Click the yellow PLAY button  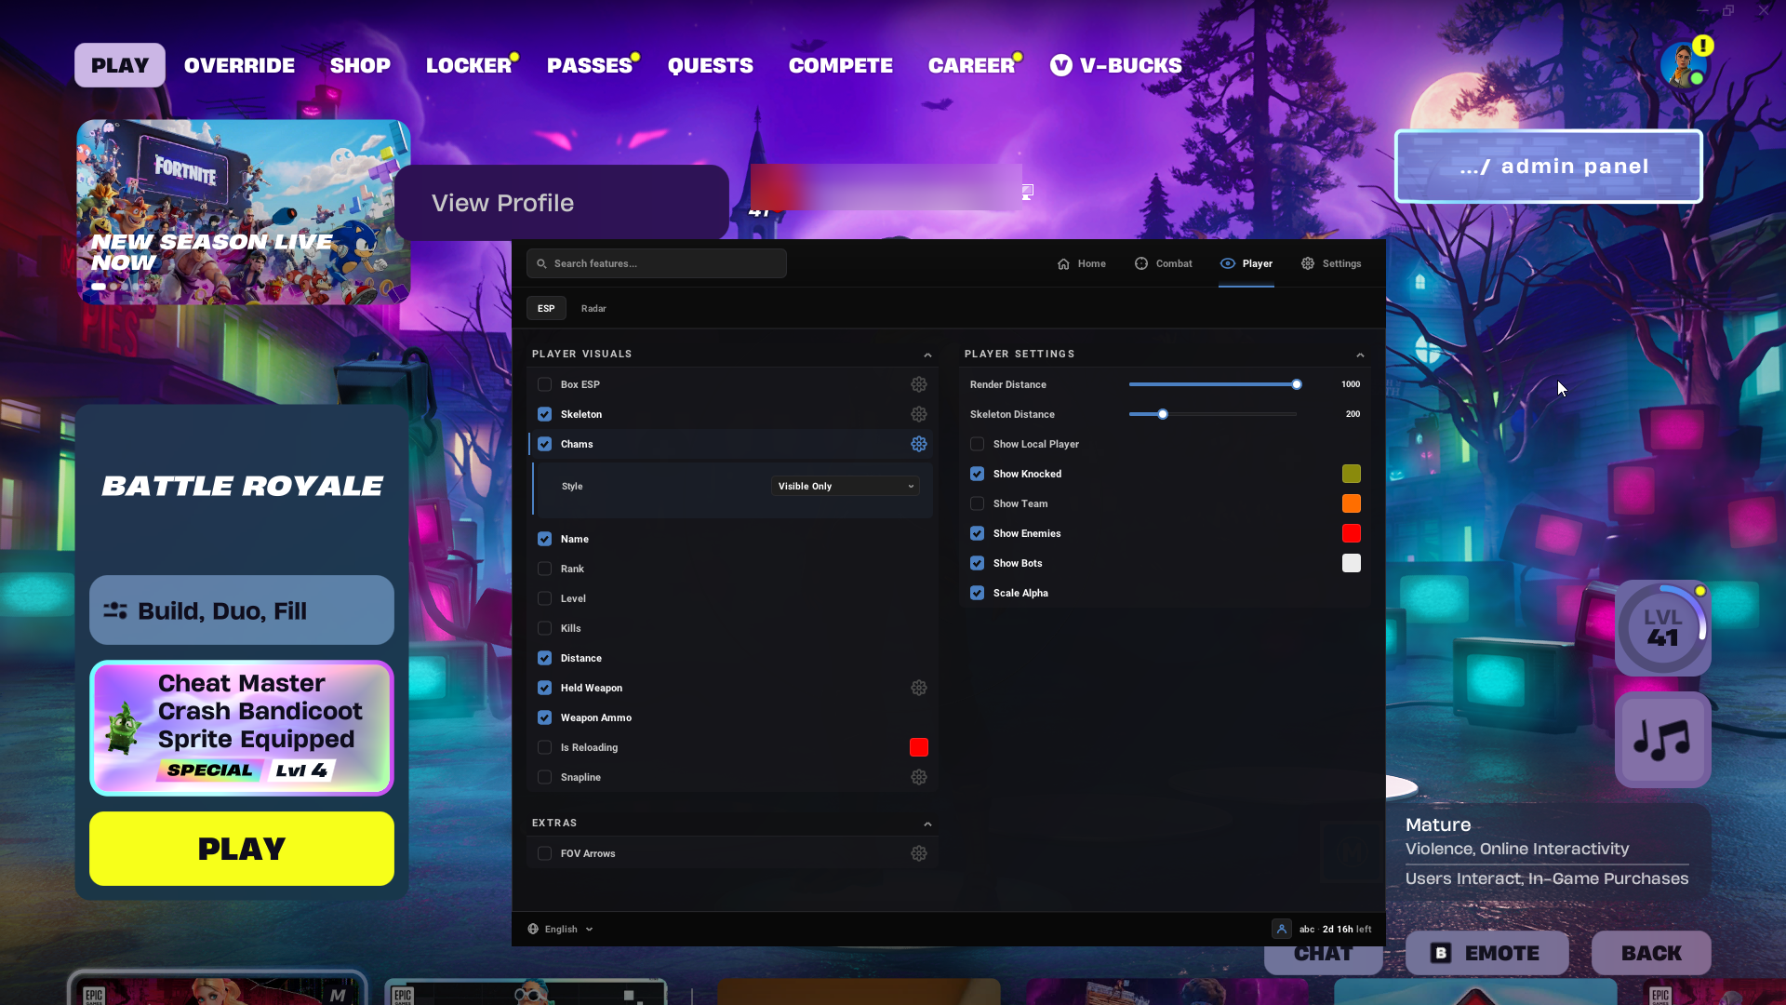point(242,849)
